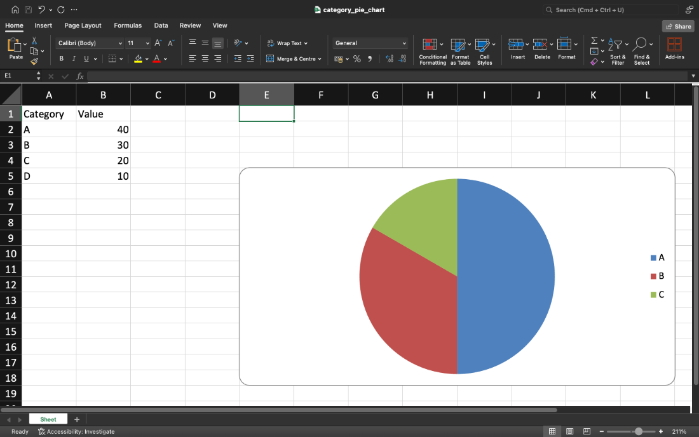The width and height of the screenshot is (699, 437).
Task: Toggle italic formatting
Action: [x=74, y=59]
